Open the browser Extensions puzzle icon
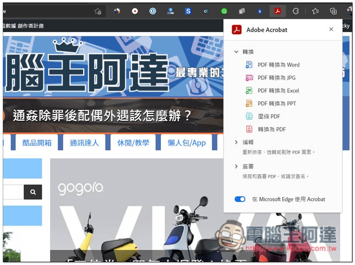 (x=295, y=11)
